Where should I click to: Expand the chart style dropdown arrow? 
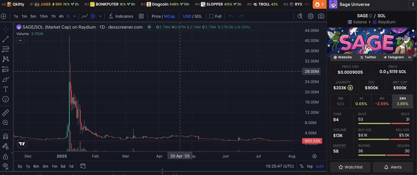(x=101, y=16)
